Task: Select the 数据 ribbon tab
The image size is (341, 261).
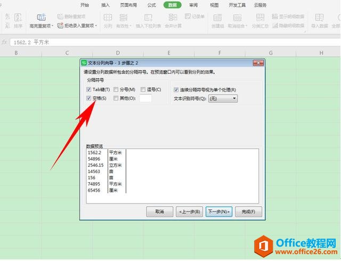Action: (x=173, y=5)
